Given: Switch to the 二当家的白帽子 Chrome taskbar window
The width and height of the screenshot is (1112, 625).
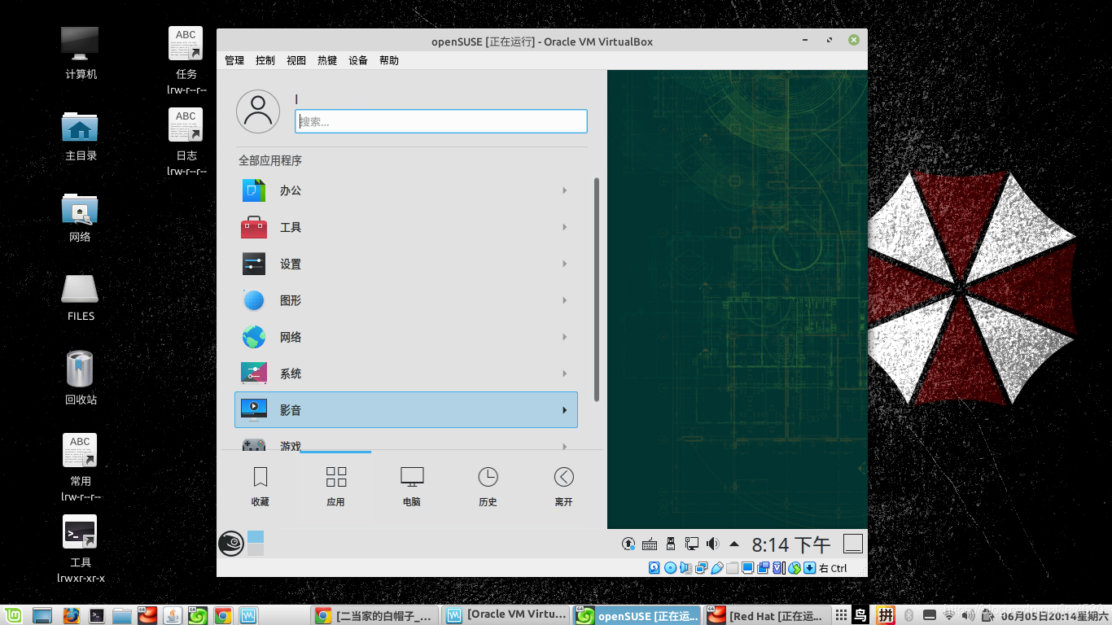Looking at the screenshot, I should (375, 616).
